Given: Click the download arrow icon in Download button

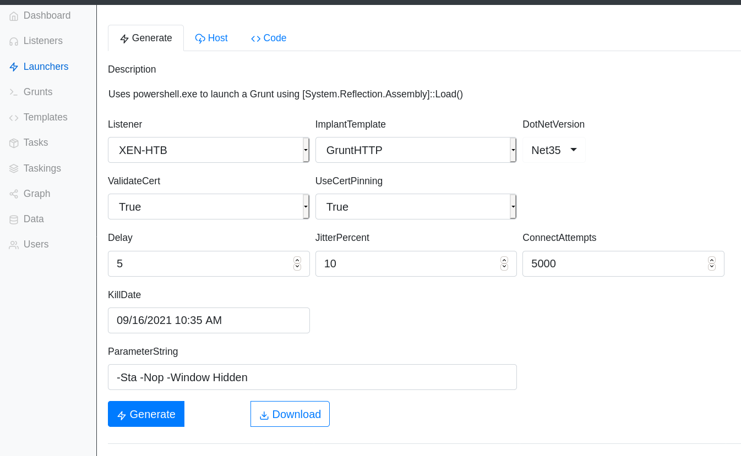Looking at the screenshot, I should pyautogui.click(x=264, y=415).
